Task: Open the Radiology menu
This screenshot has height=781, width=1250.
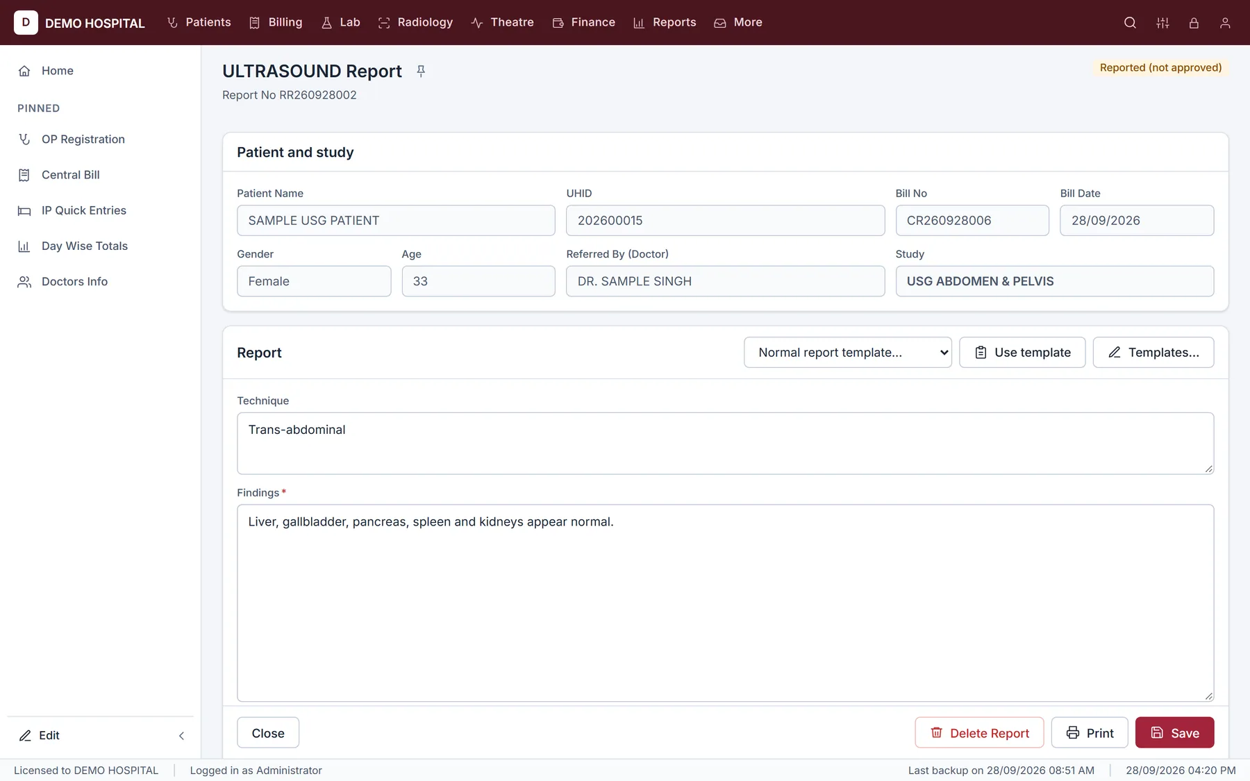Action: tap(416, 22)
